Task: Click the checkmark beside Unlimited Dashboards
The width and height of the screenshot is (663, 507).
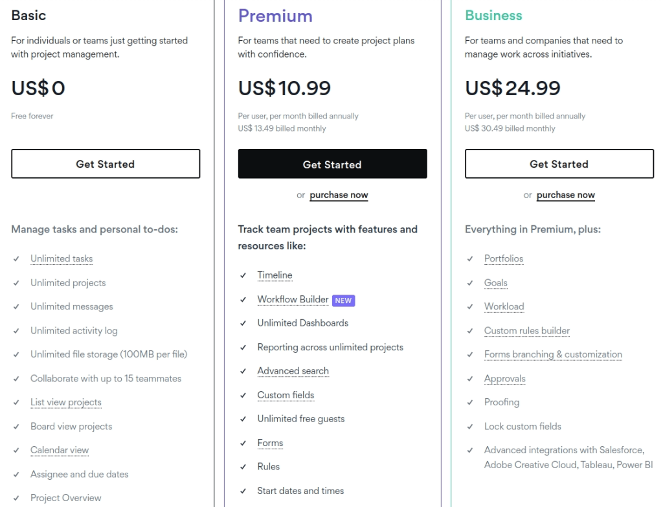Action: pyautogui.click(x=245, y=323)
